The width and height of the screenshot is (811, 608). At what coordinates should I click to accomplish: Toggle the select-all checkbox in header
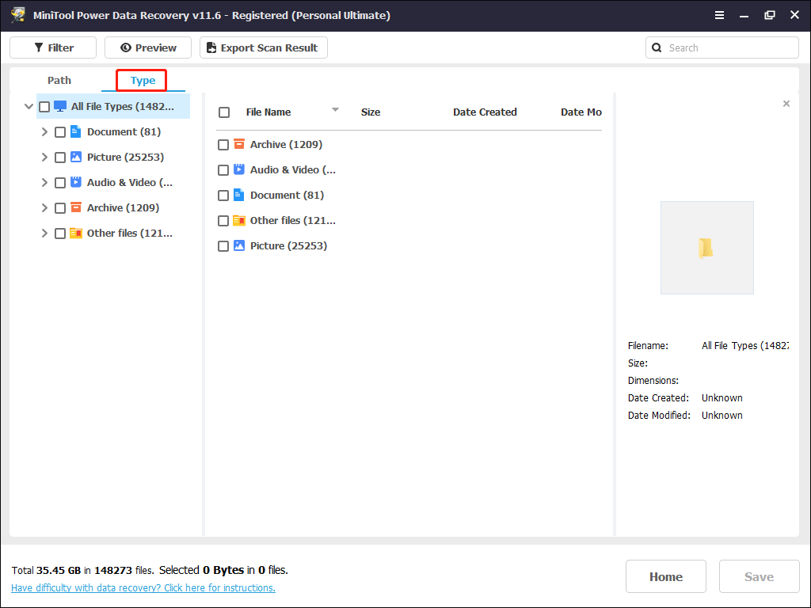224,112
